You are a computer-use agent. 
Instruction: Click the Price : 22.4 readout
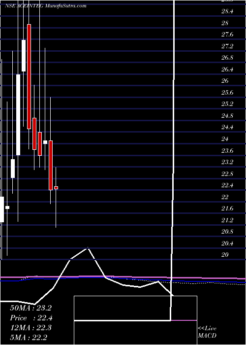pos(31,318)
